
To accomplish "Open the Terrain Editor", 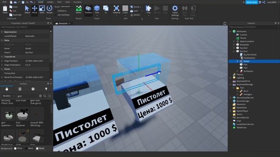I will tap(79, 10).
